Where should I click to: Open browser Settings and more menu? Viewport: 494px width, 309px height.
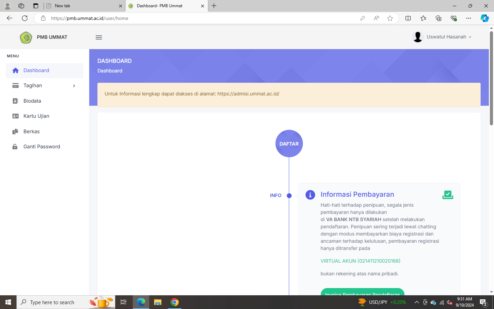[469, 18]
